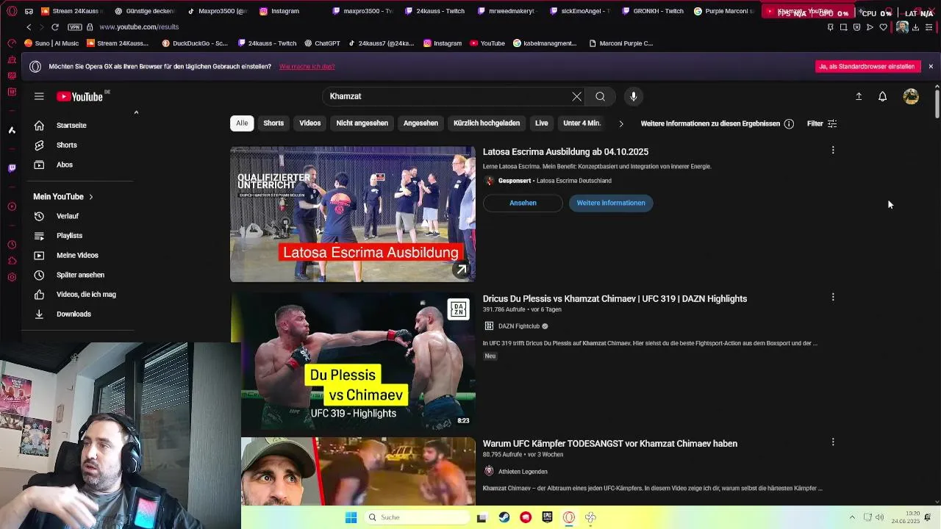Open Twitch in Opera GX sidebar

tap(12, 168)
